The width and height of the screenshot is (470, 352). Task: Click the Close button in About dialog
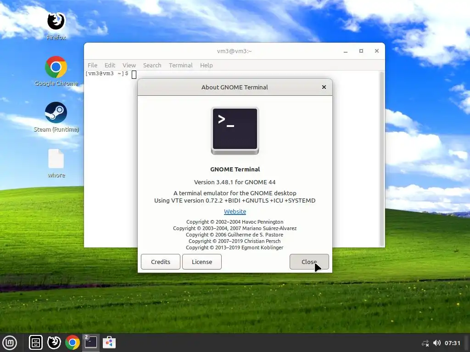tap(309, 262)
